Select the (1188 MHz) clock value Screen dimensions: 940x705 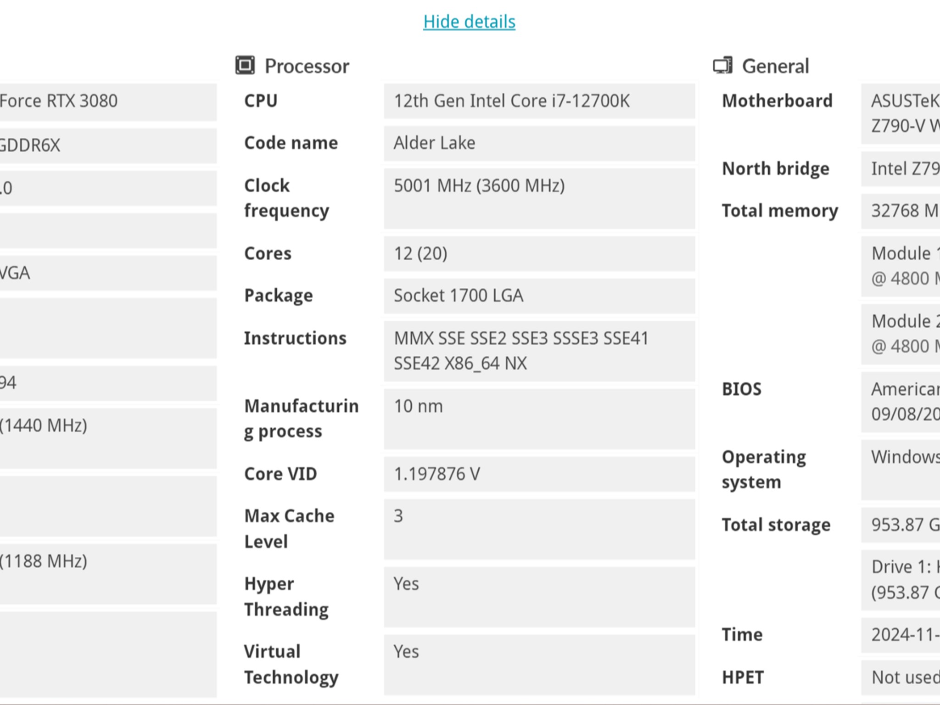(108, 574)
